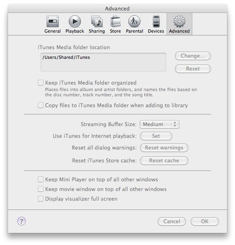Click the Reset warnings button
Viewport: 235px width, 245px height.
164,147
